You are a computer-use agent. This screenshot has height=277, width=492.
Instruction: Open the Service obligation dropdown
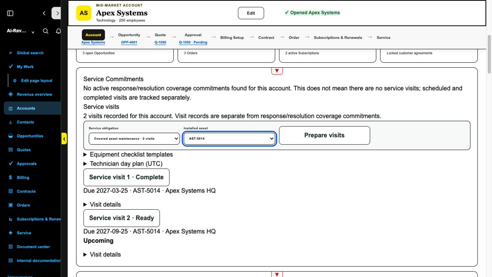pyautogui.click(x=134, y=138)
